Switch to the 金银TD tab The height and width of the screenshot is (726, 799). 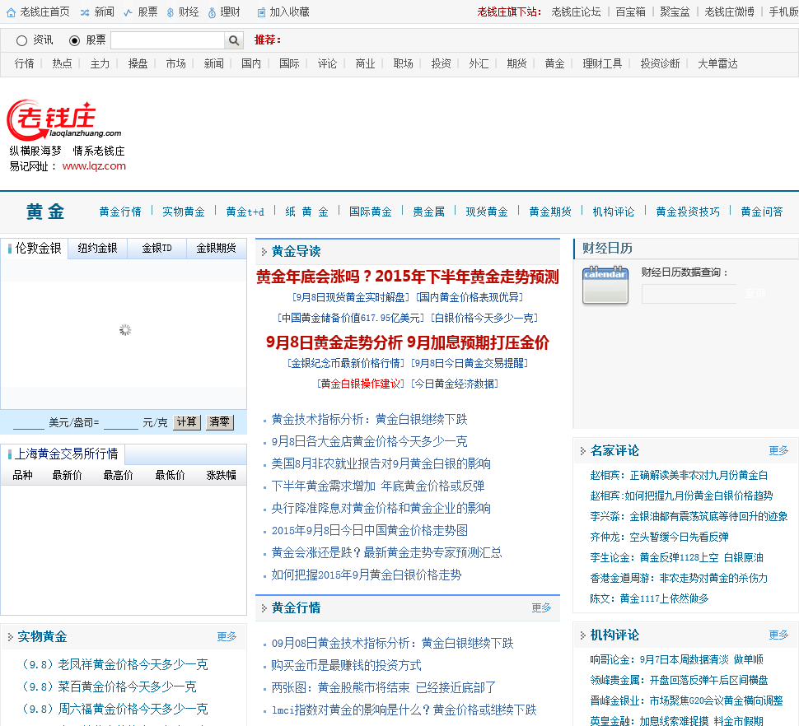157,249
